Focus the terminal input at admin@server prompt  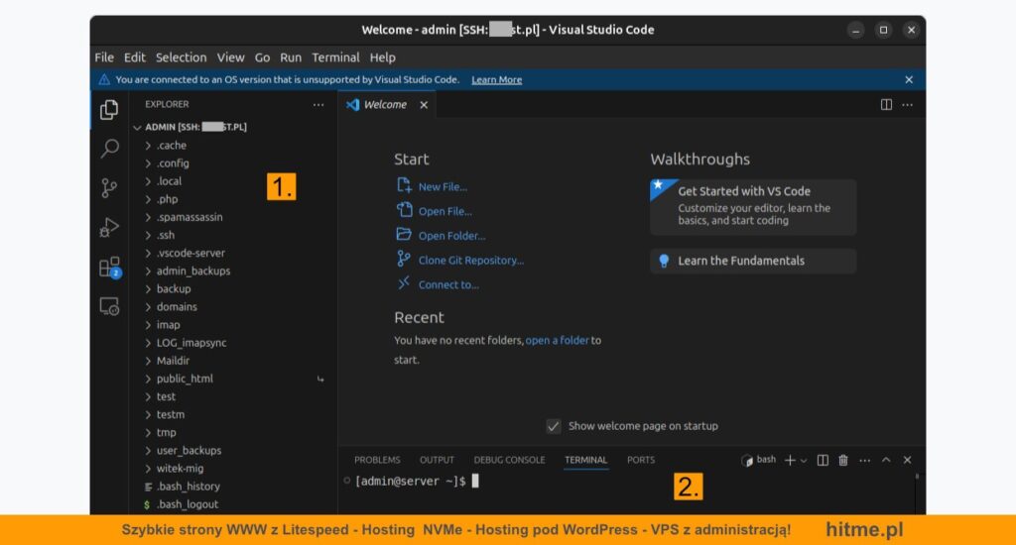[475, 482]
